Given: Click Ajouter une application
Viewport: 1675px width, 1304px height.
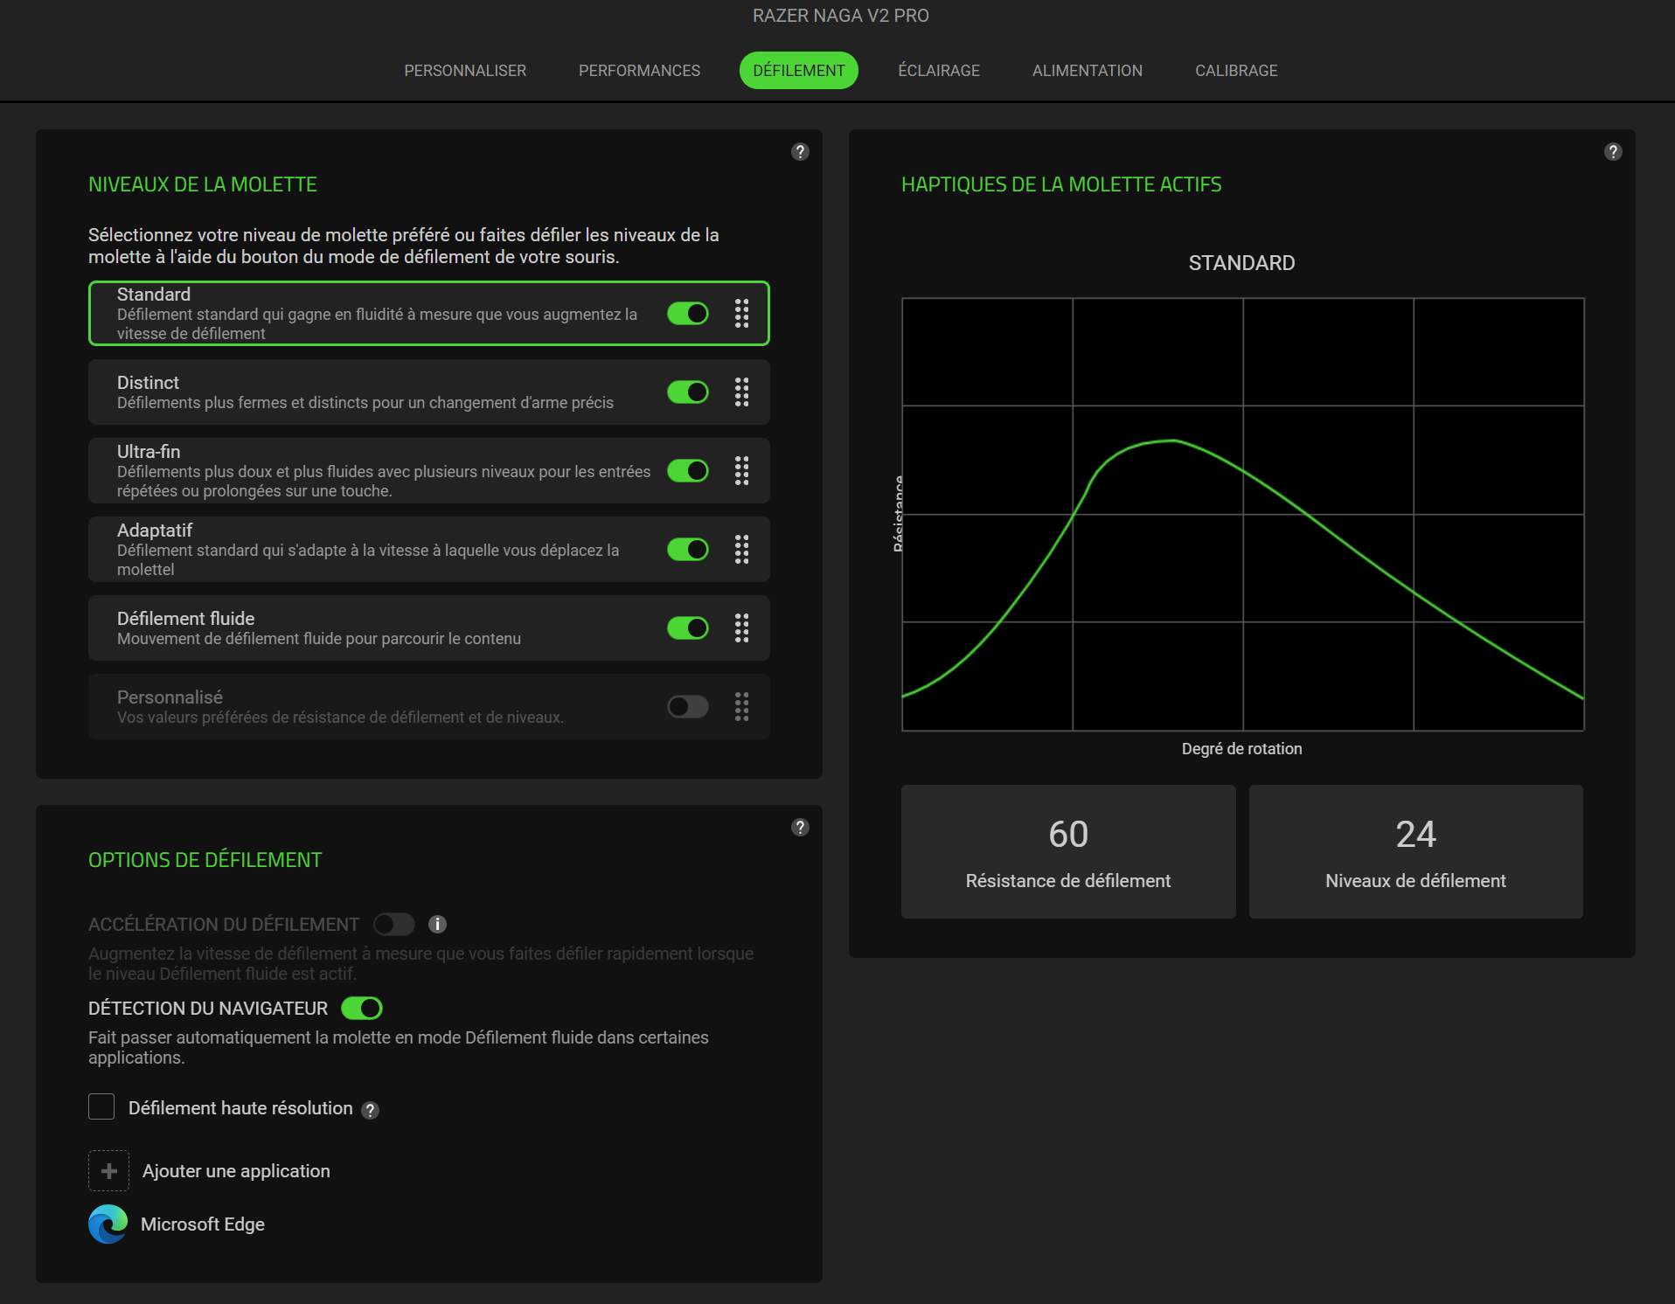Looking at the screenshot, I should pyautogui.click(x=236, y=1171).
